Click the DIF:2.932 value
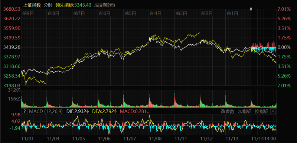Viewport: 297px width, 143px height. 78,111
